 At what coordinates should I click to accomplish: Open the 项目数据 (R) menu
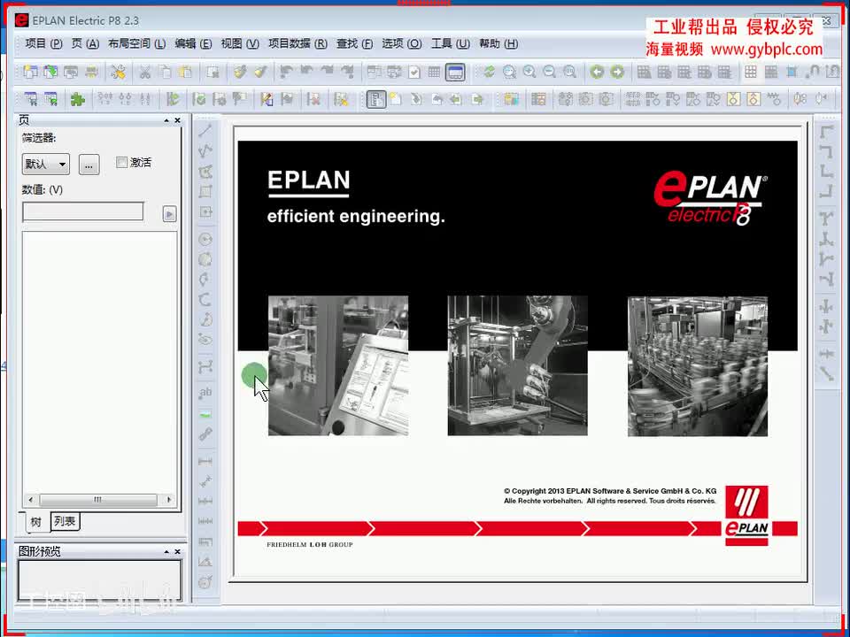point(297,44)
